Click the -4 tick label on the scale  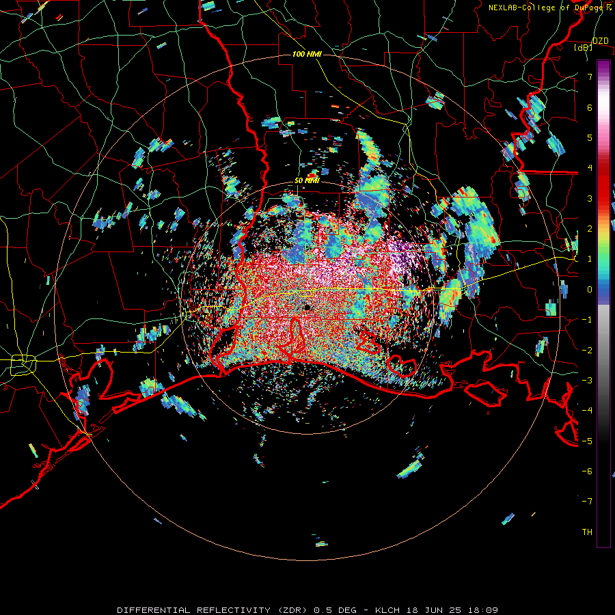(x=587, y=410)
